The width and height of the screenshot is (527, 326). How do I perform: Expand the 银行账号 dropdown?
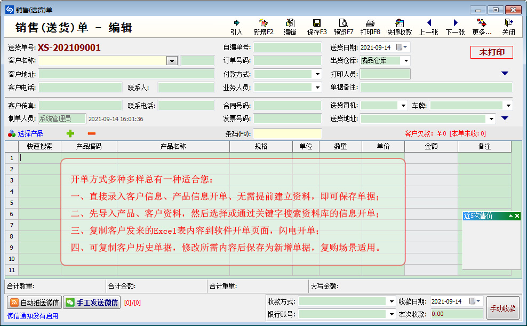tap(392, 314)
